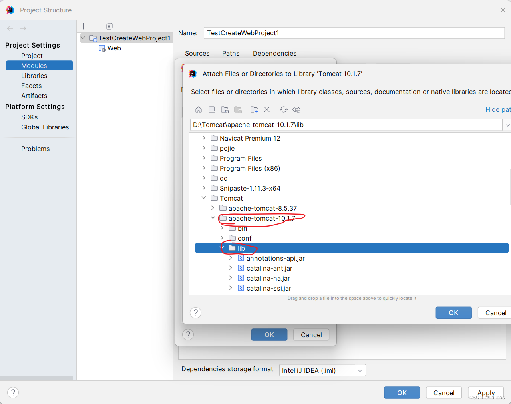Open Project settings section
This screenshot has height=404, width=511.
[x=32, y=56]
